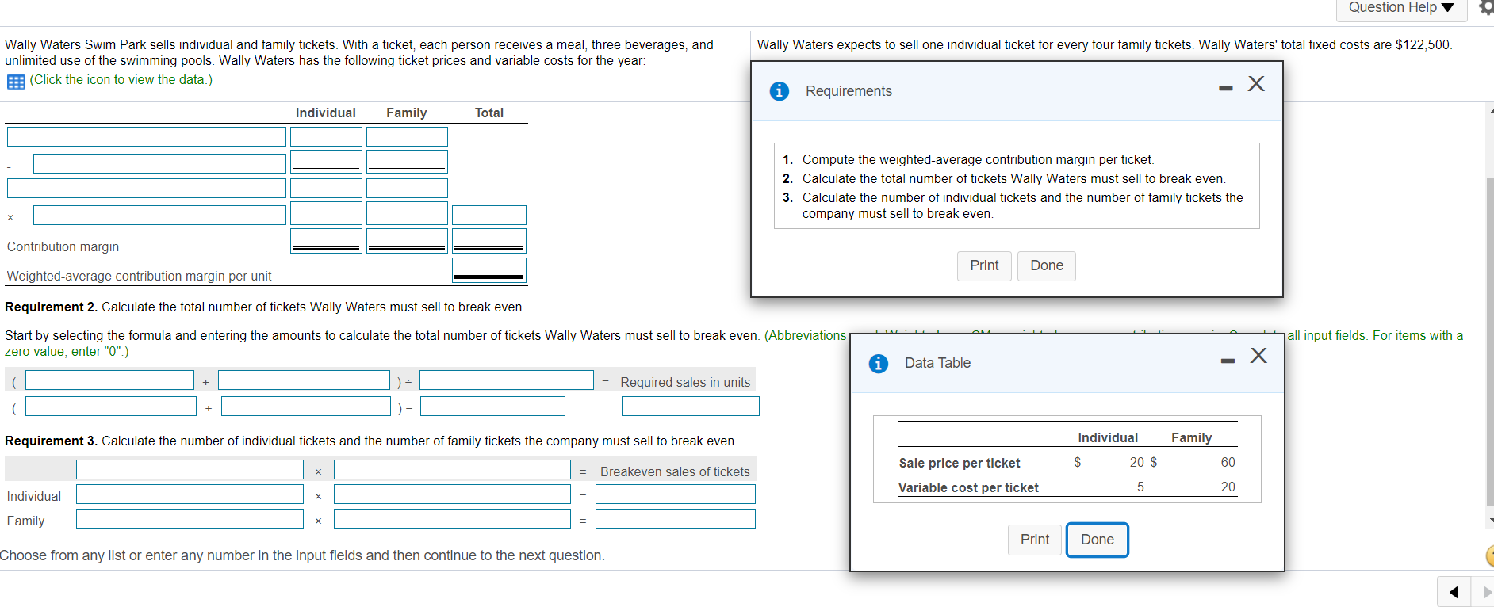Click Done in the Requirements dialog
Image resolution: width=1494 pixels, height=607 pixels.
1047,265
